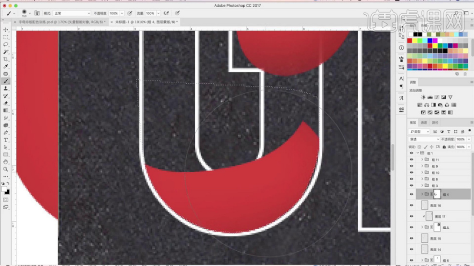Screen dimensions: 474x266
Task: Select the Crop tool
Action: click(x=6, y=59)
